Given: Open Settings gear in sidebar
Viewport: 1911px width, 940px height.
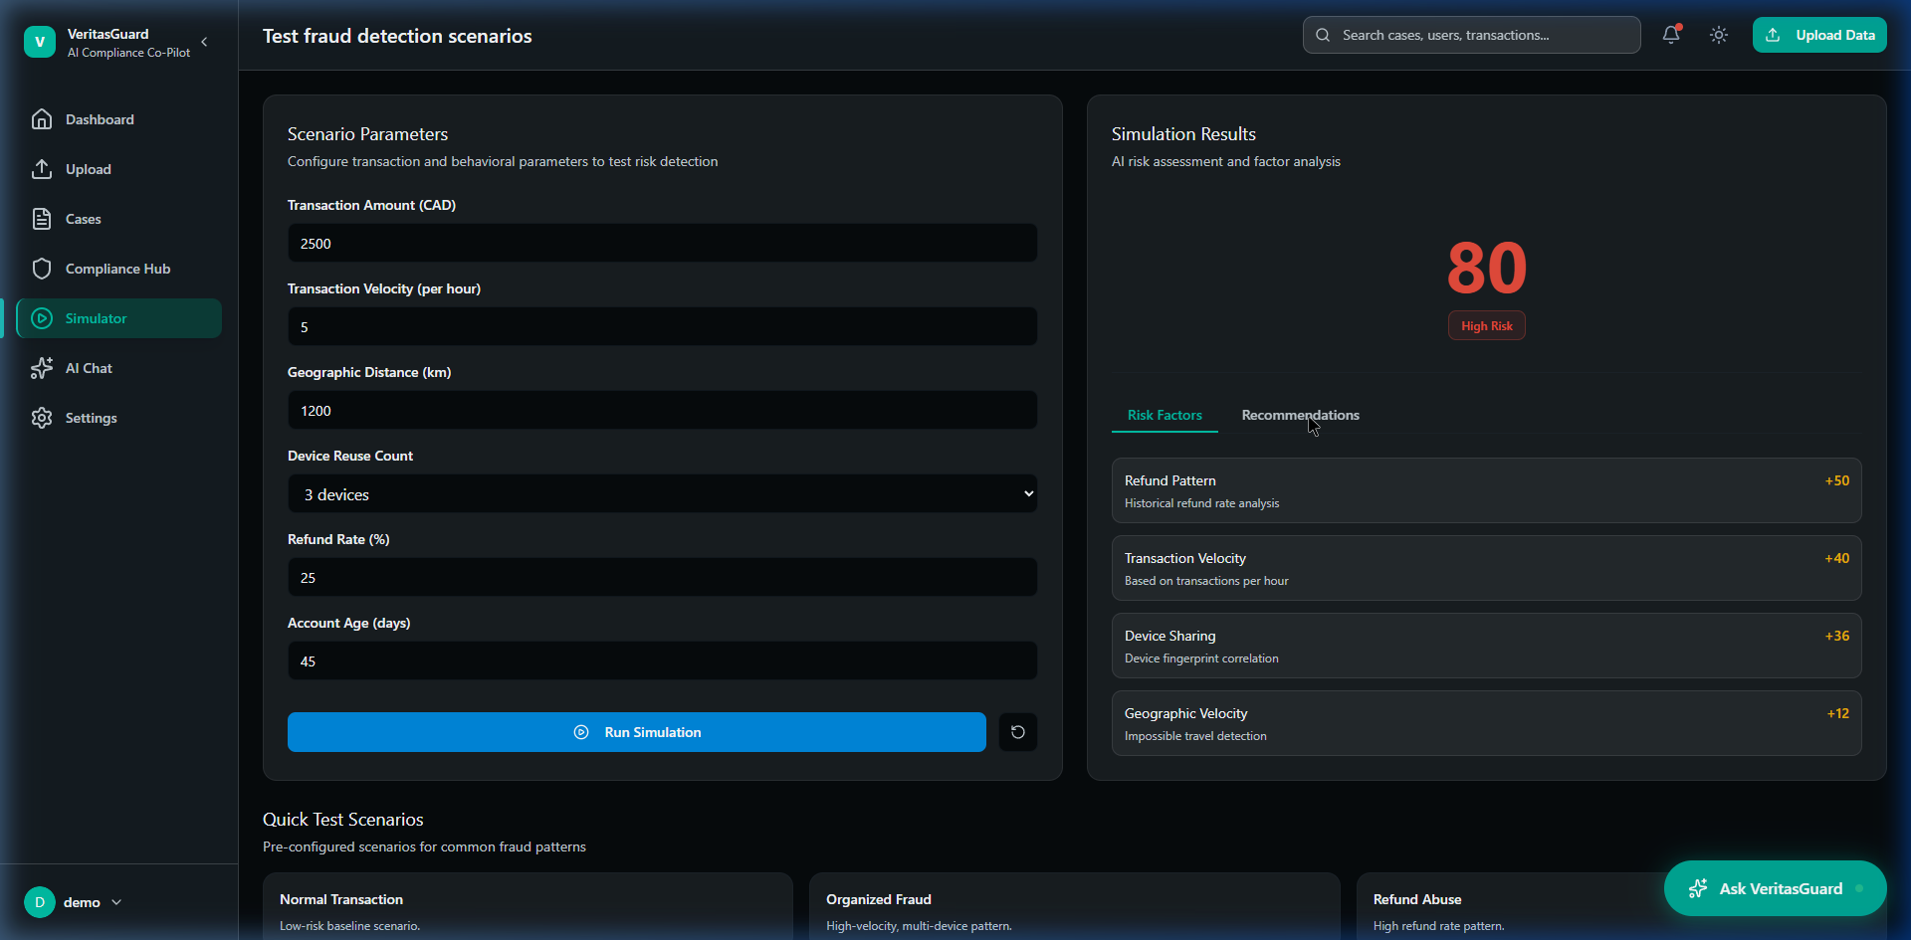Looking at the screenshot, I should coord(91,418).
